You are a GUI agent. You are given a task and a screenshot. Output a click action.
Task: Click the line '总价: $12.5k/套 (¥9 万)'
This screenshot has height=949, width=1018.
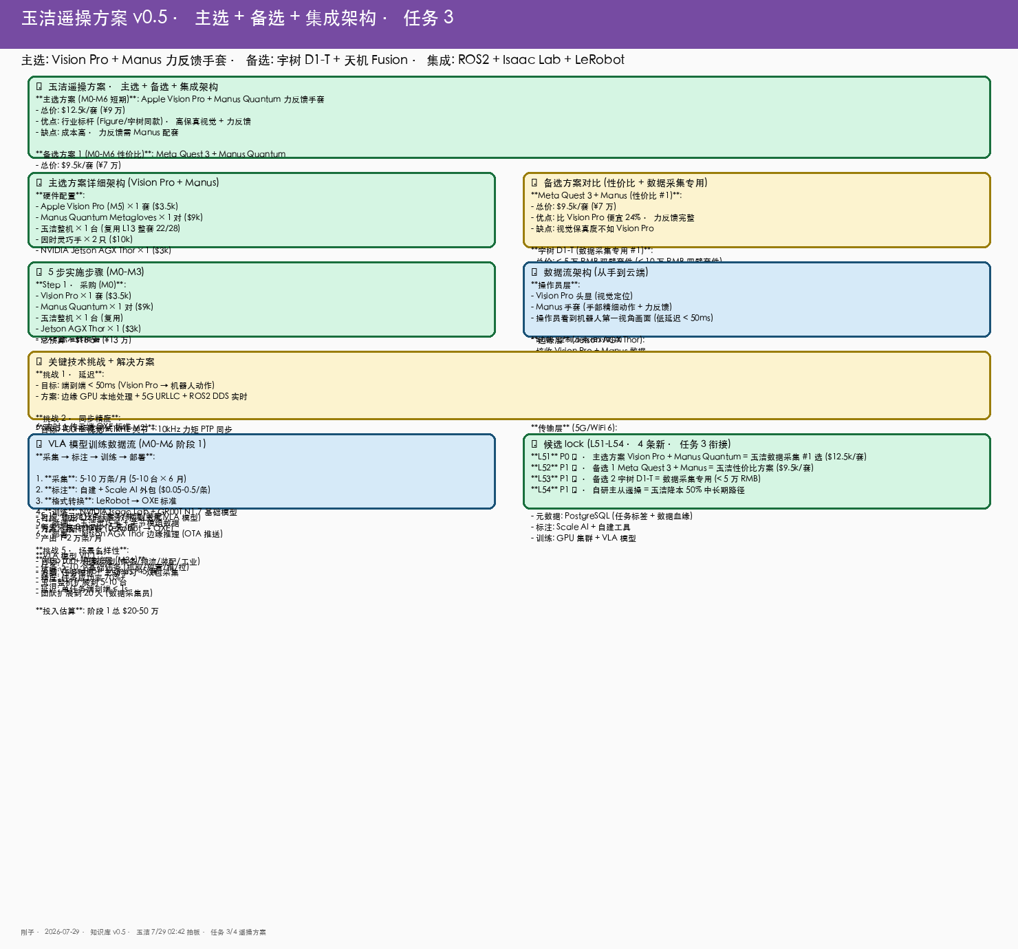coord(80,110)
